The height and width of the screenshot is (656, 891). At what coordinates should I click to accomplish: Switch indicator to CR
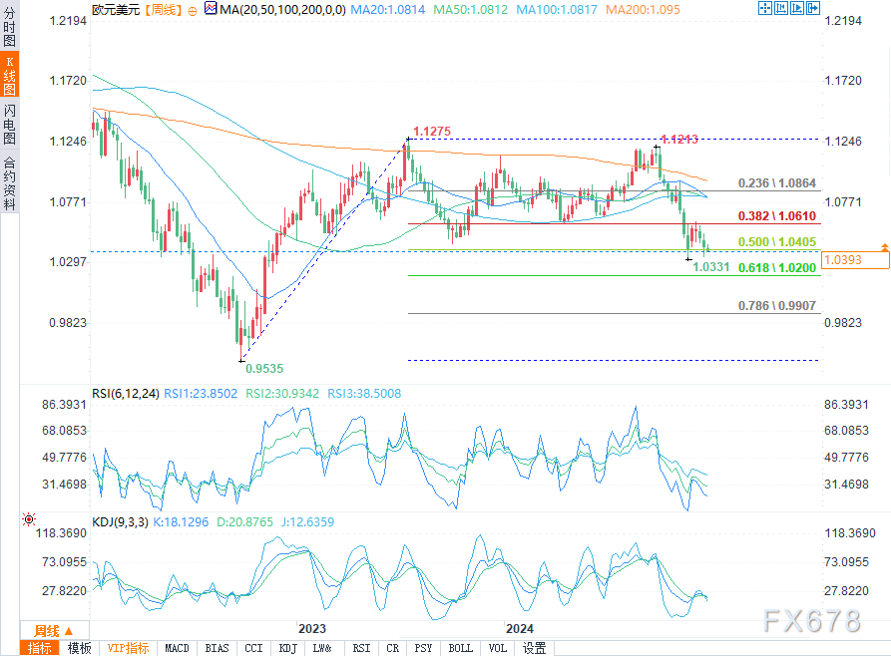[x=393, y=648]
